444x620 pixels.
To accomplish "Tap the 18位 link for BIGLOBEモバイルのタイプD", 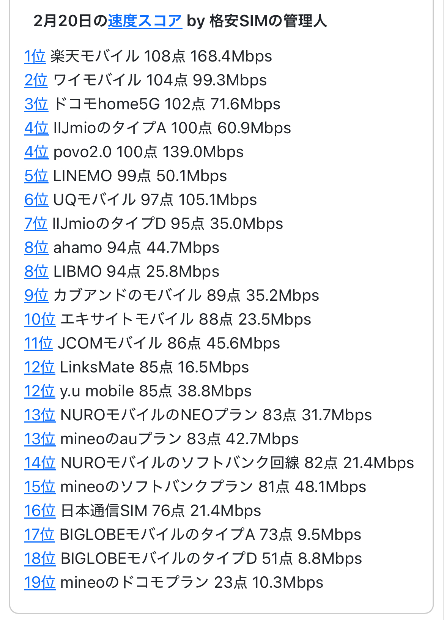I will (39, 559).
